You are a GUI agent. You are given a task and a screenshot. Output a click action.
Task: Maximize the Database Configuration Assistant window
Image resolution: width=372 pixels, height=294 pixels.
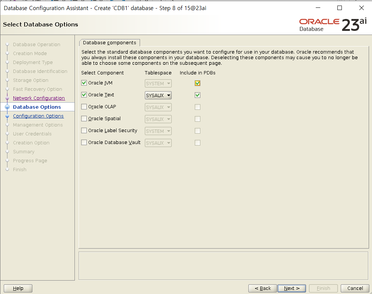[340, 8]
